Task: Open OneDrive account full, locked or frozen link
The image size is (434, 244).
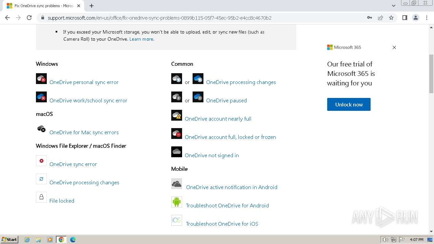Action: point(230,137)
